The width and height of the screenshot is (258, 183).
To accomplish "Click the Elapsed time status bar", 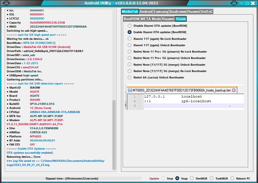I will click(72, 179).
